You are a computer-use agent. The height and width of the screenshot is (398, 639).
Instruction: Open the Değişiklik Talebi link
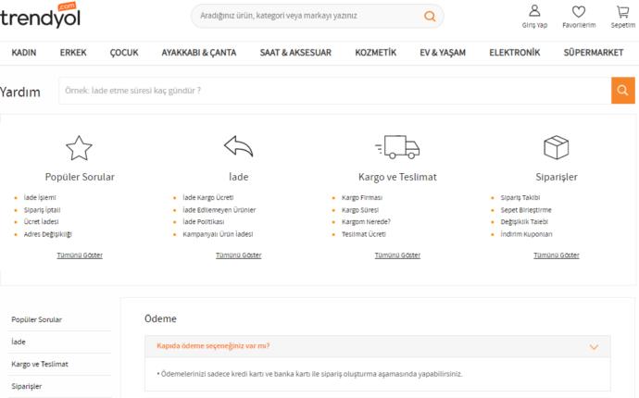click(524, 221)
